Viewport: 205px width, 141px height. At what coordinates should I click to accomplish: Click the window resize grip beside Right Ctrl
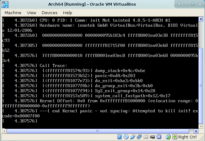click(x=201, y=137)
